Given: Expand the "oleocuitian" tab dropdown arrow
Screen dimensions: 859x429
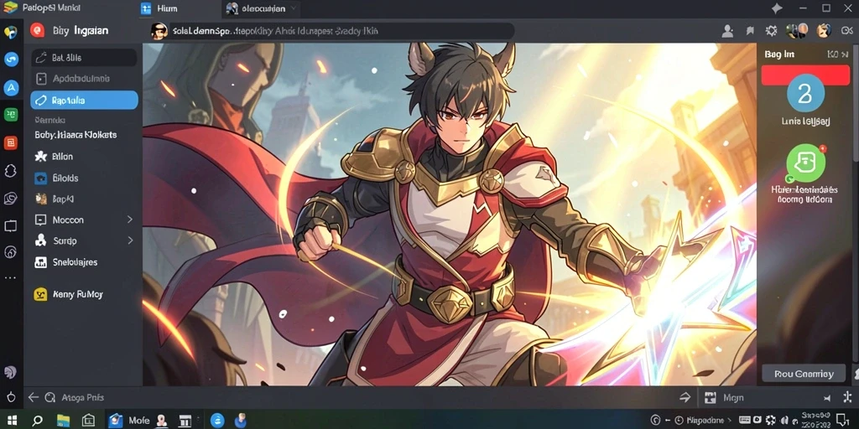Looking at the screenshot, I should tap(294, 8).
